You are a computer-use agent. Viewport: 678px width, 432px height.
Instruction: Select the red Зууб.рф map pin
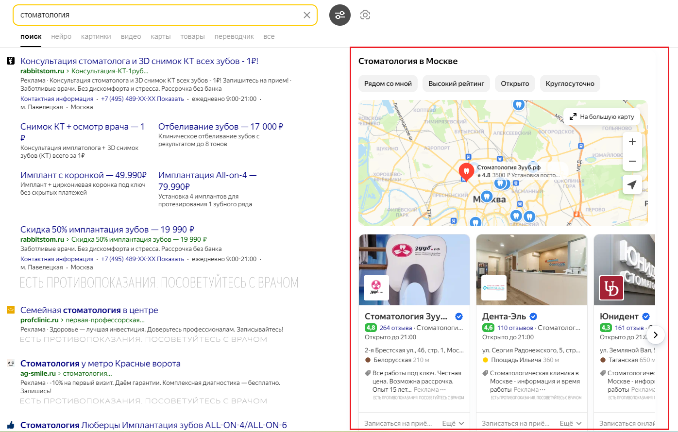pos(466,171)
